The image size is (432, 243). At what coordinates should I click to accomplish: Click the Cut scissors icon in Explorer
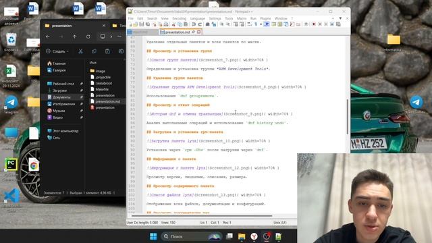pyautogui.click(x=80, y=51)
